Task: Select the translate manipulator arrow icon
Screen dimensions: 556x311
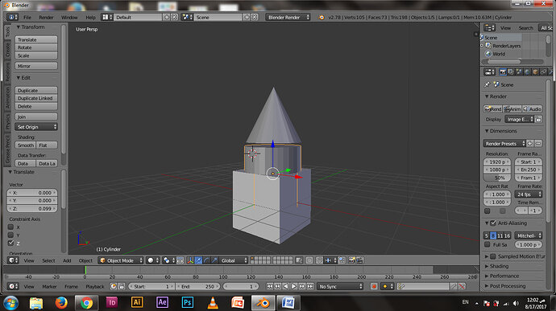Action: click(198, 260)
